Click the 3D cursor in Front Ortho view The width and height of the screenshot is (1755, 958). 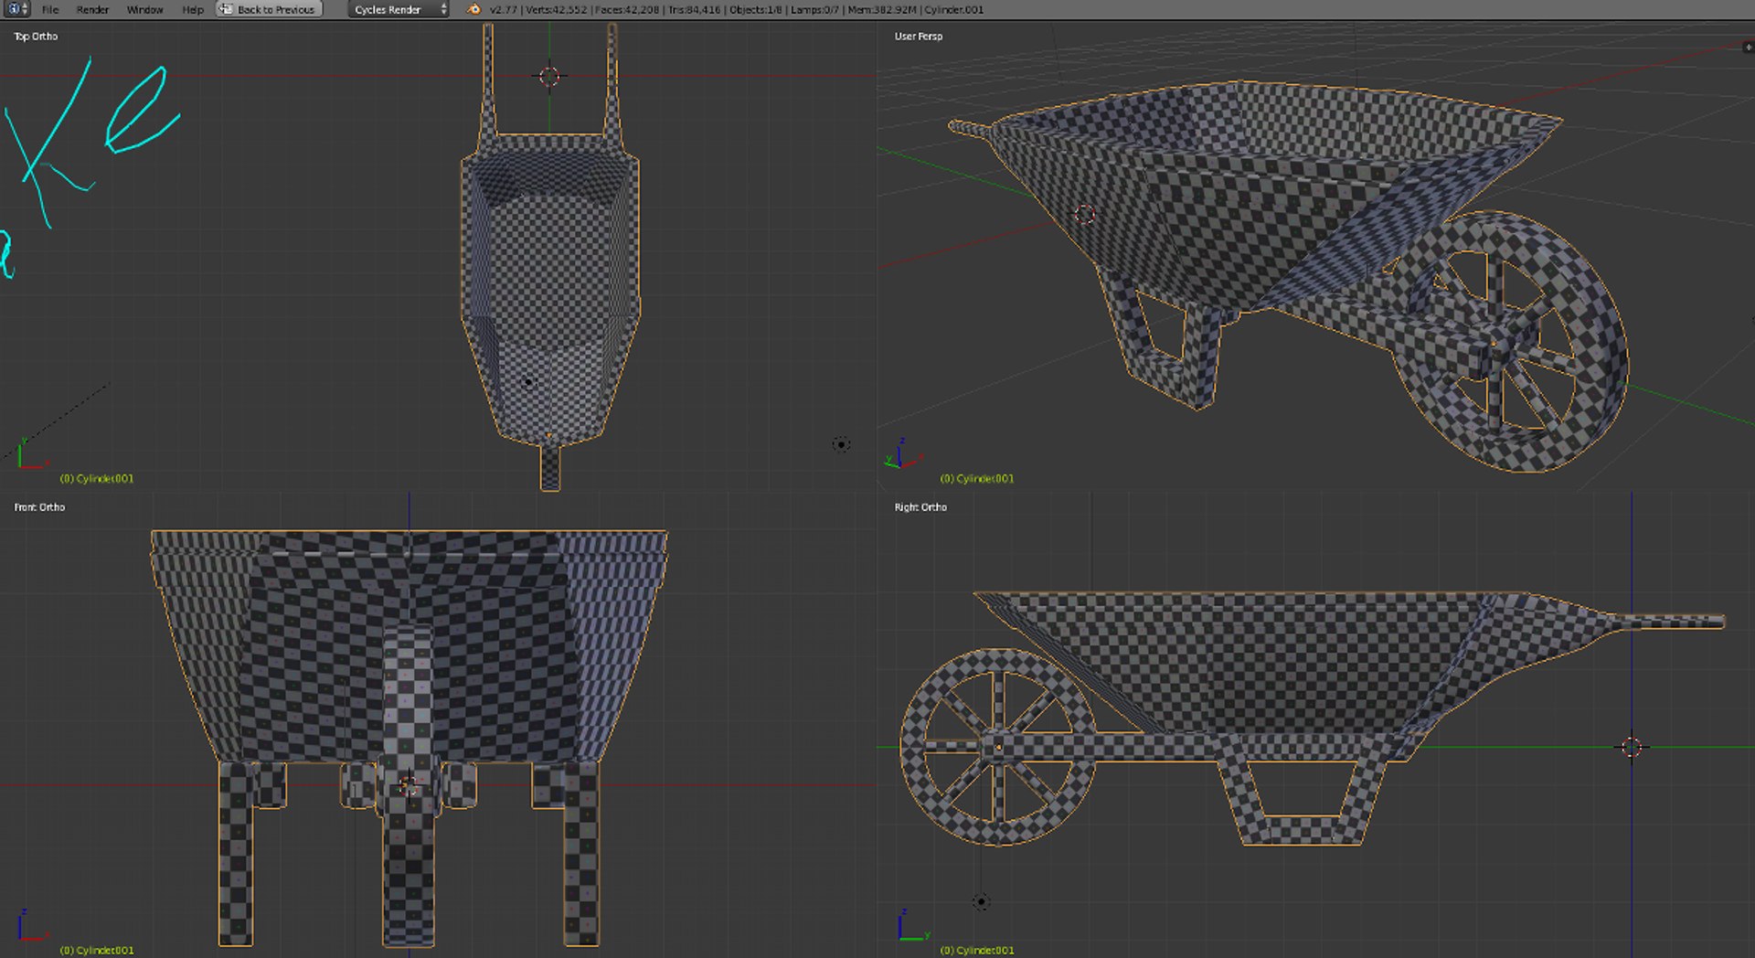pyautogui.click(x=409, y=786)
